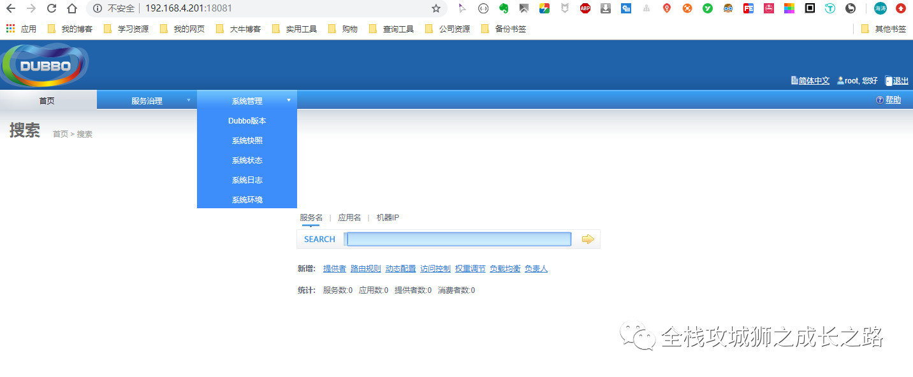Screen dimensions: 913x377
Task: Log out with the 退出 link
Action: [x=901, y=81]
